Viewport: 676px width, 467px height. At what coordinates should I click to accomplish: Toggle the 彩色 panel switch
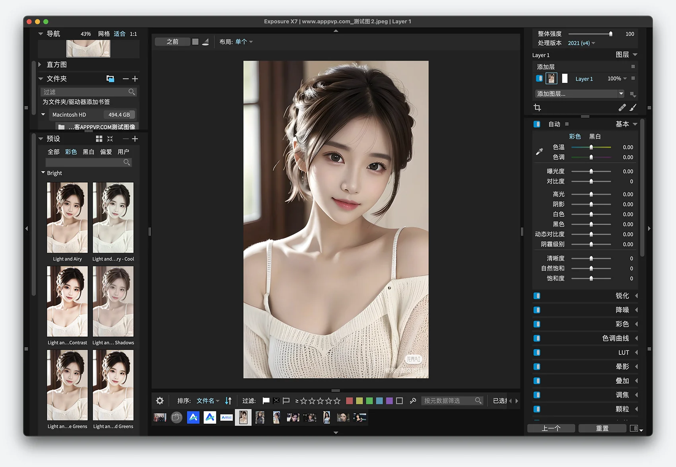click(537, 324)
